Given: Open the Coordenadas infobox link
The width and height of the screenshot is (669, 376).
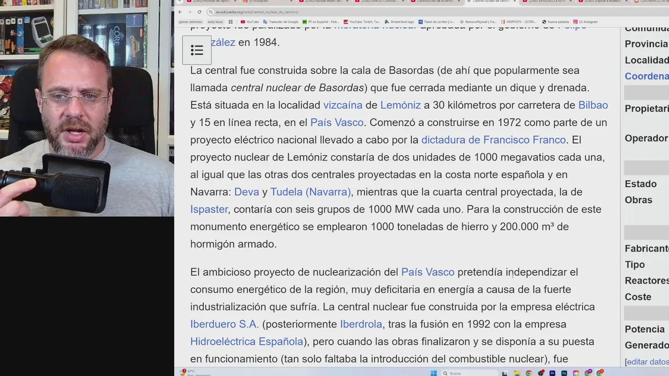Looking at the screenshot, I should [647, 76].
